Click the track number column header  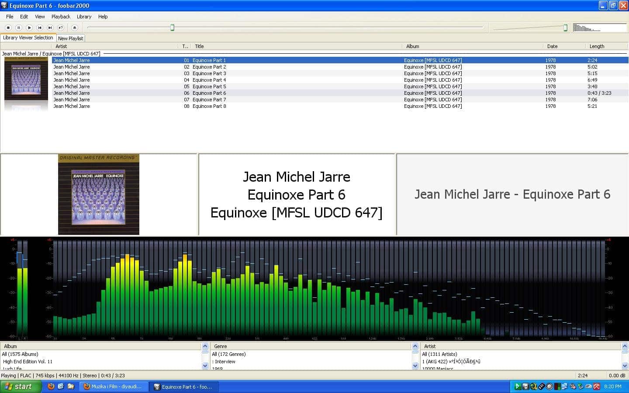[185, 46]
